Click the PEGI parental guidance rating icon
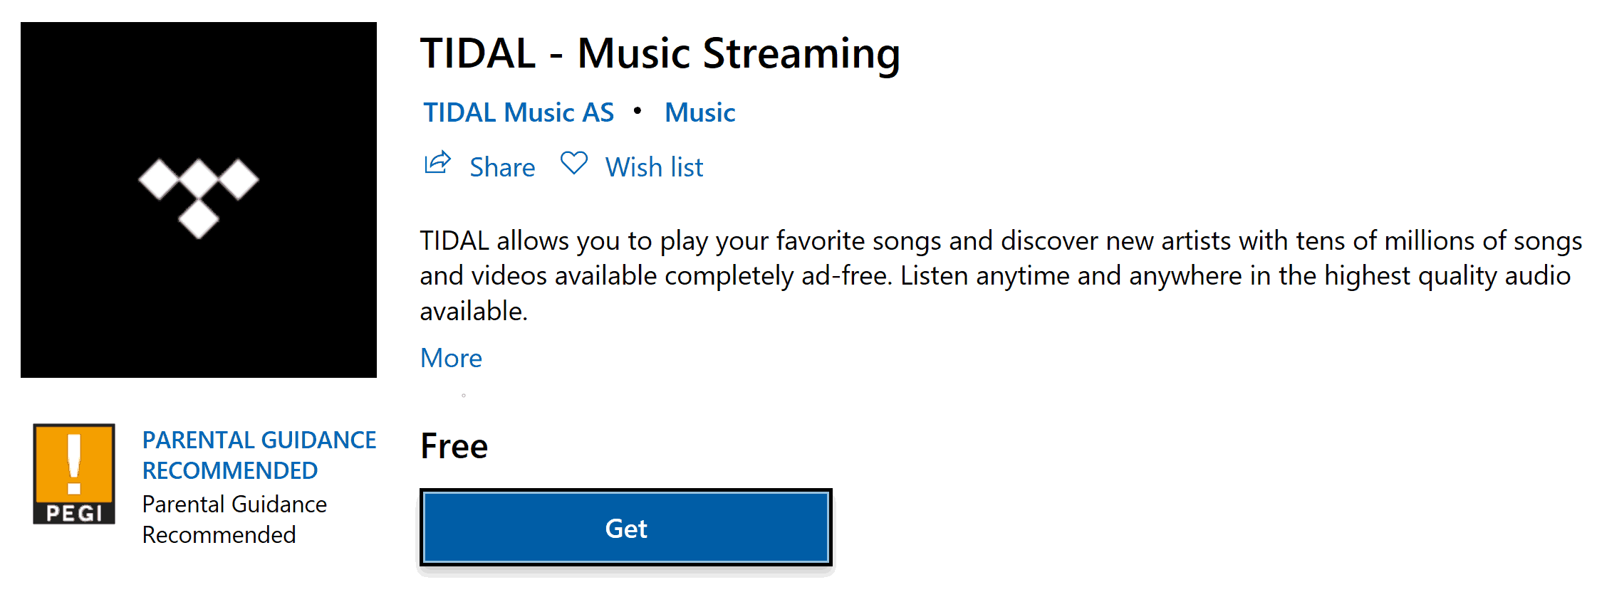1597x592 pixels. [73, 473]
